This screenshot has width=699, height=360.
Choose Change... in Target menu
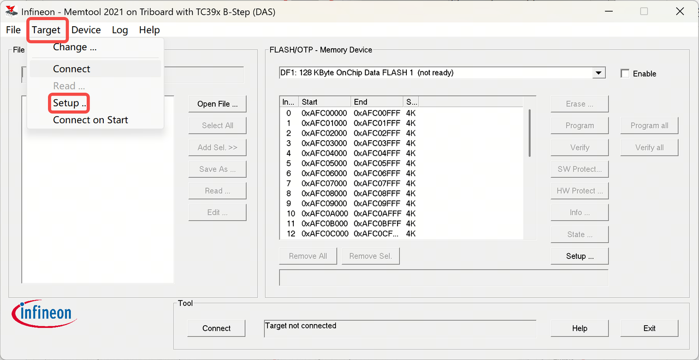(x=95, y=47)
